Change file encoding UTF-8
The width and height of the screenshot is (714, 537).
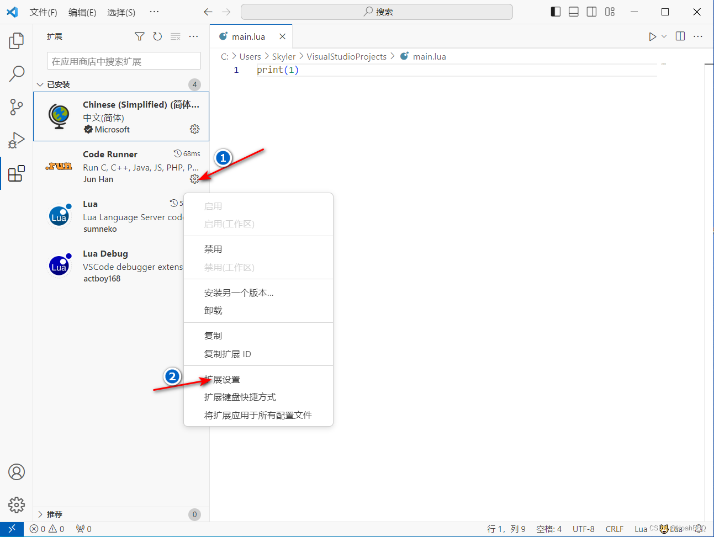pyautogui.click(x=584, y=529)
